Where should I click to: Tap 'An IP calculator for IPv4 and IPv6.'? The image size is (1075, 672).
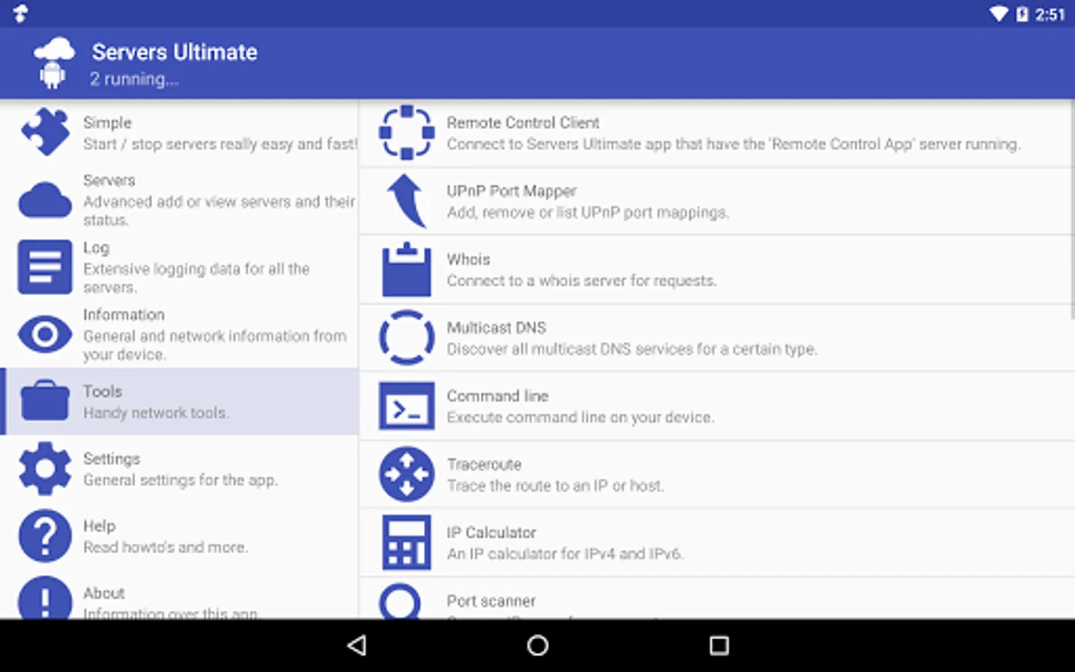pos(565,554)
